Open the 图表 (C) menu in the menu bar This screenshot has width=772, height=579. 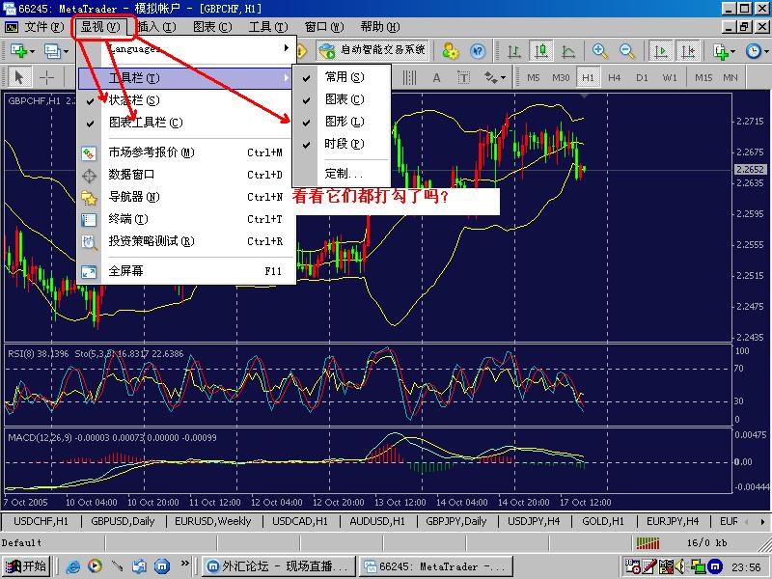[212, 27]
